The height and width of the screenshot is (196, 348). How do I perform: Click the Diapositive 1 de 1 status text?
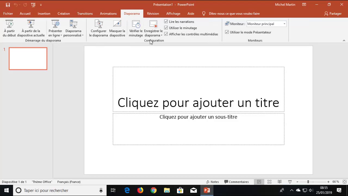14,182
